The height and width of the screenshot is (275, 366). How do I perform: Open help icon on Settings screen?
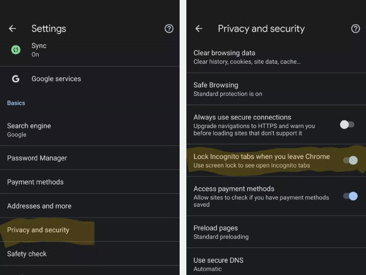coord(169,29)
